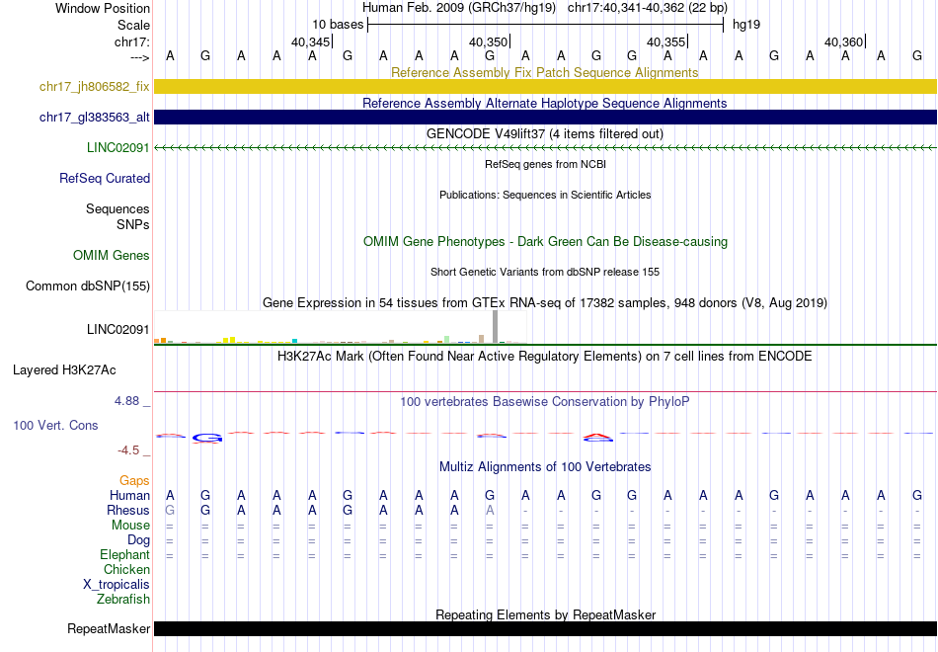938x652 pixels.
Task: Click the 4.88 upper conservation scale value
Action: [x=126, y=400]
